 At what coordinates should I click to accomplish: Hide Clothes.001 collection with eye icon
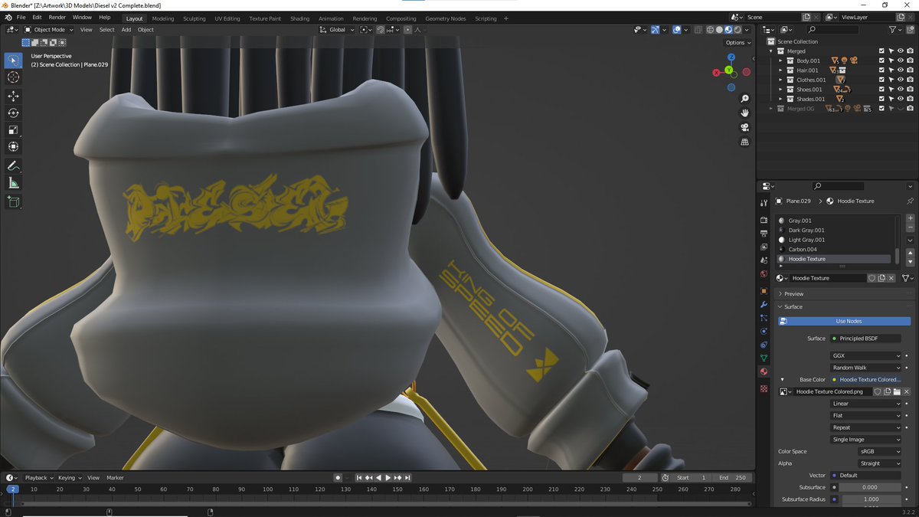pos(901,80)
